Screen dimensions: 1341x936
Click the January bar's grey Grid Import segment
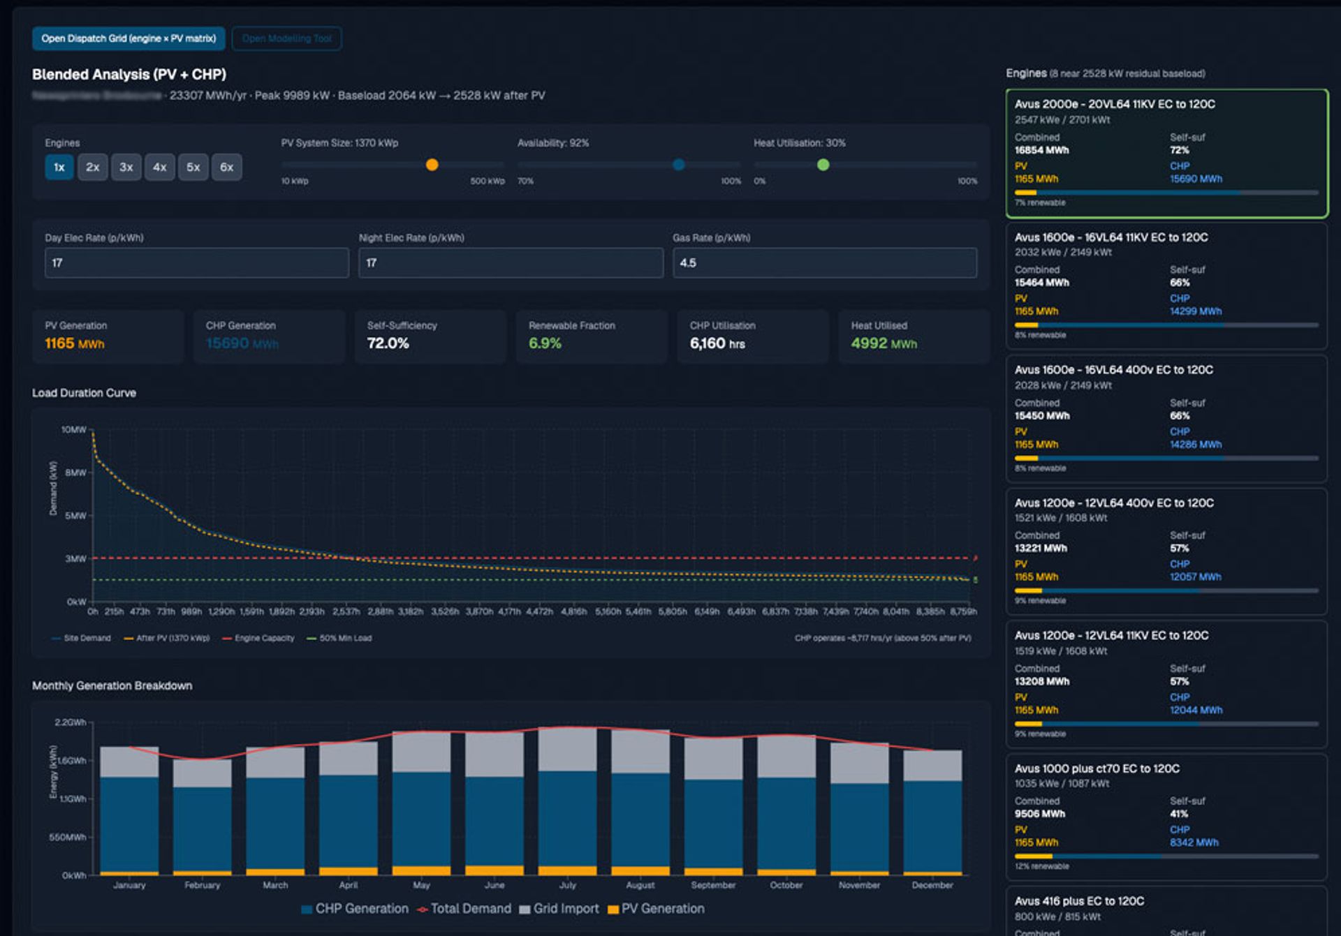pos(129,762)
